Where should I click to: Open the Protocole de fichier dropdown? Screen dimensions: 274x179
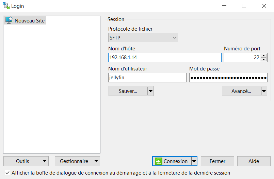coord(143,37)
